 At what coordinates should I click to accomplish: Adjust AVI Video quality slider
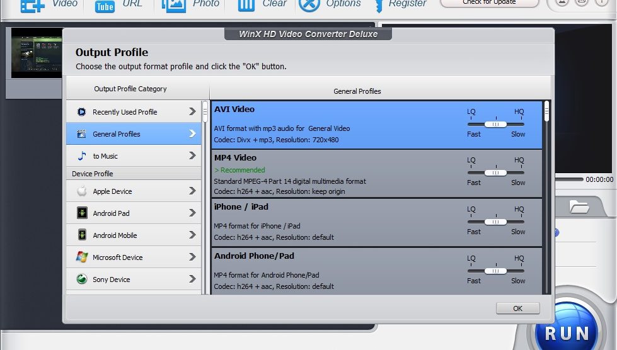[495, 124]
